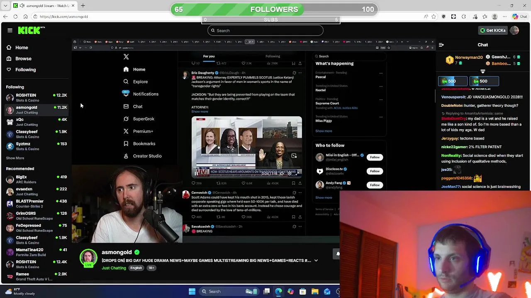
Task: Open Notifications in X sidebar
Action: point(141,94)
